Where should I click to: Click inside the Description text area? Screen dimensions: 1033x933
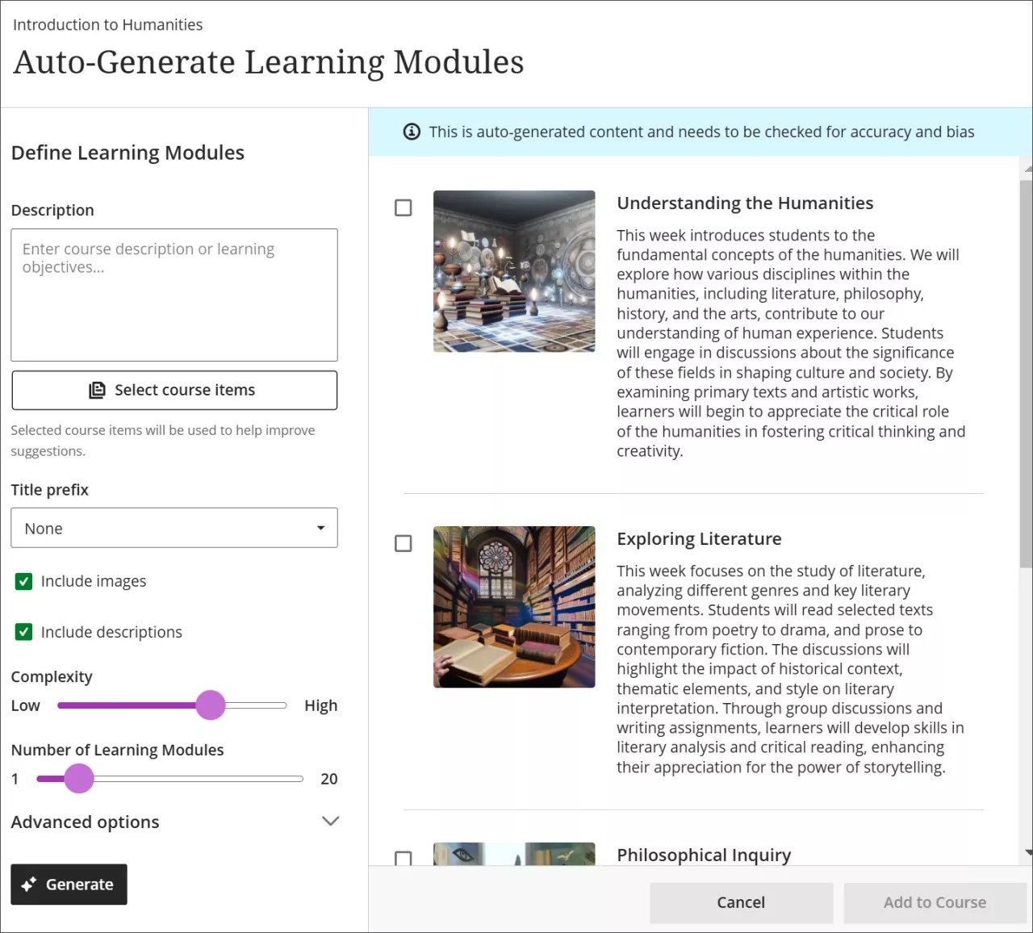pos(174,295)
